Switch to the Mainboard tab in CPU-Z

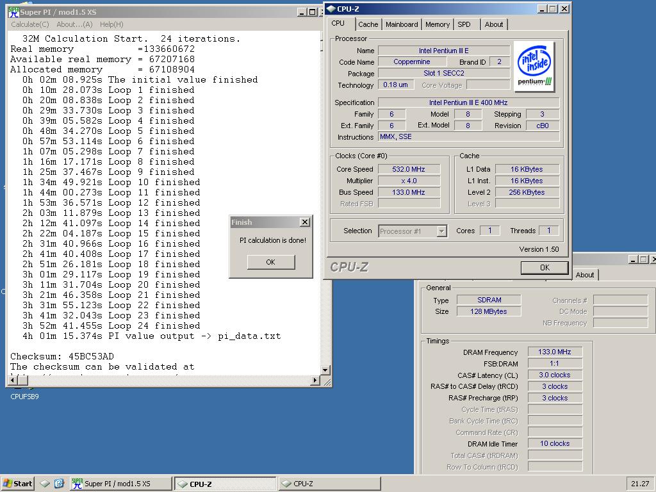pyautogui.click(x=402, y=24)
